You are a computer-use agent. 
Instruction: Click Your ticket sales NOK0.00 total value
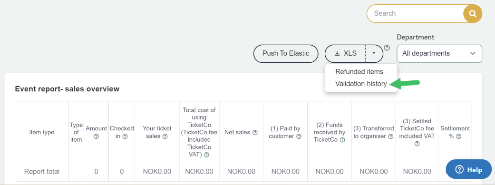[157, 172]
